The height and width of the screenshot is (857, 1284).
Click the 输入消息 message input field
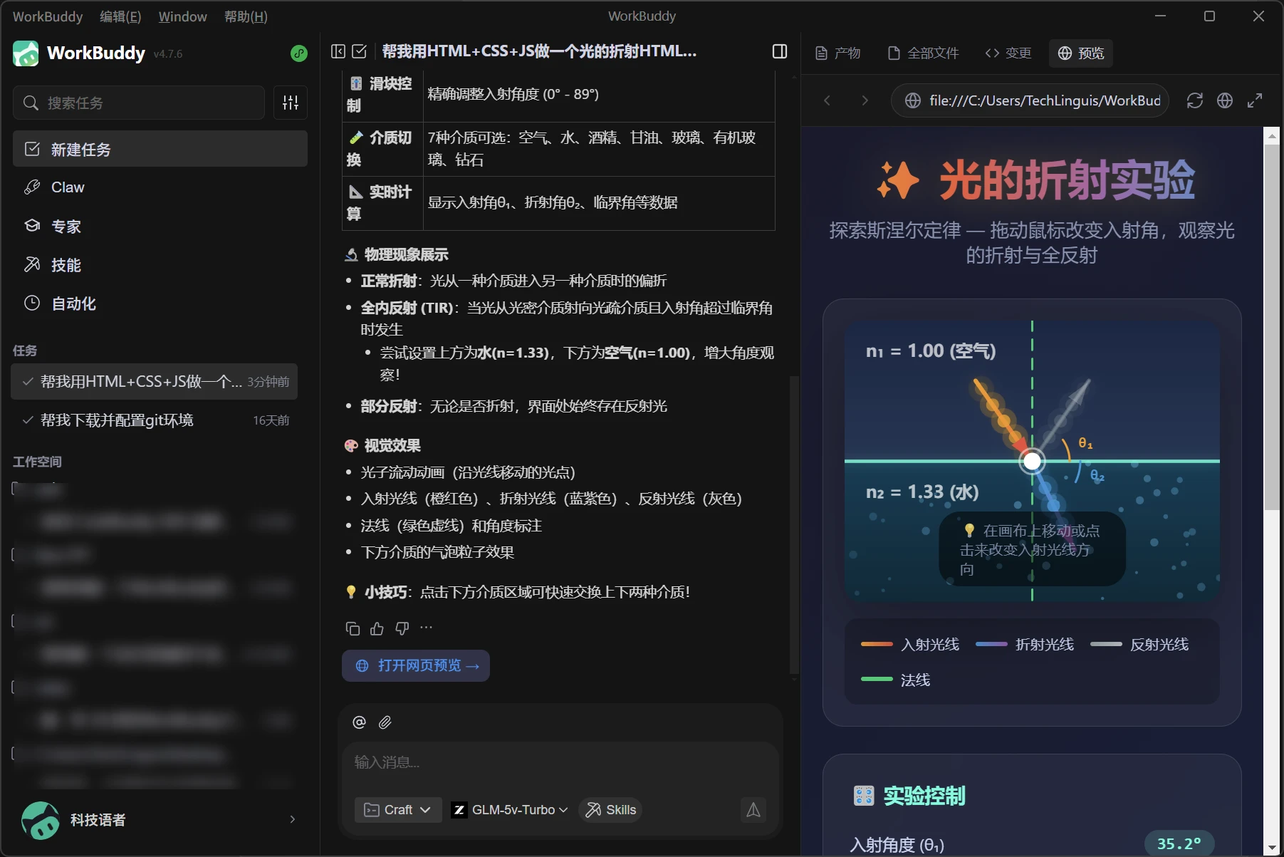coord(559,762)
